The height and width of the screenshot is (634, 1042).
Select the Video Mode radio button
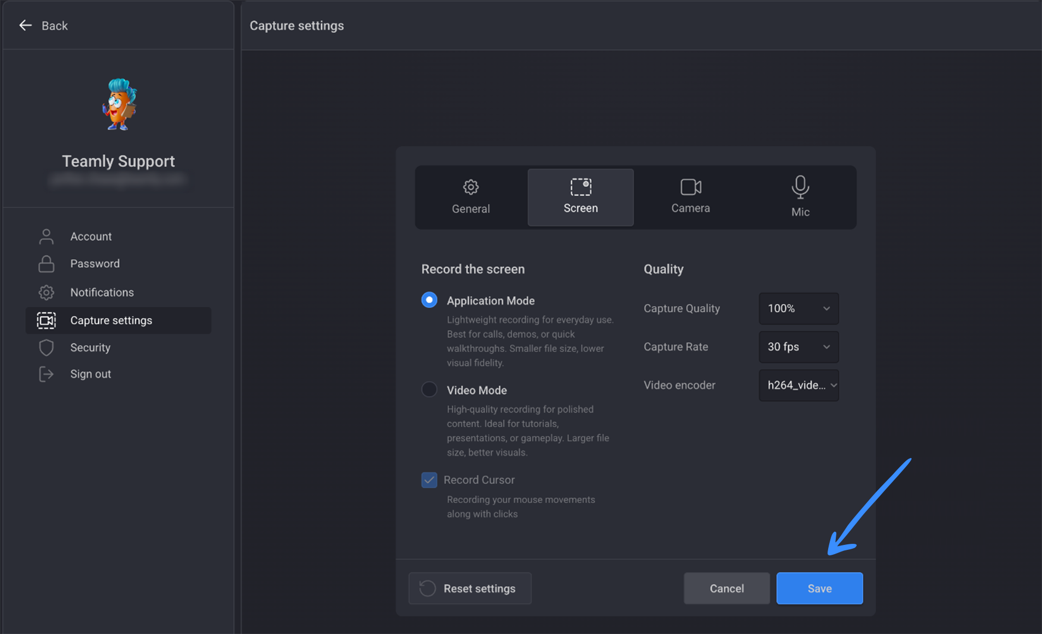(429, 390)
